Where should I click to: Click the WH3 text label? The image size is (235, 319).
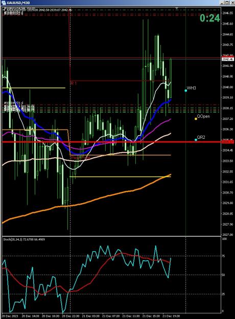coord(192,88)
